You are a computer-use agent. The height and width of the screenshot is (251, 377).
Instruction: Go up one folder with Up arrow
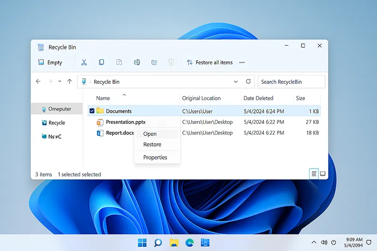click(70, 81)
